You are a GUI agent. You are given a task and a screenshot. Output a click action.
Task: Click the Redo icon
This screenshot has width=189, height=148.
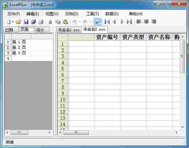pyautogui.click(x=85, y=22)
